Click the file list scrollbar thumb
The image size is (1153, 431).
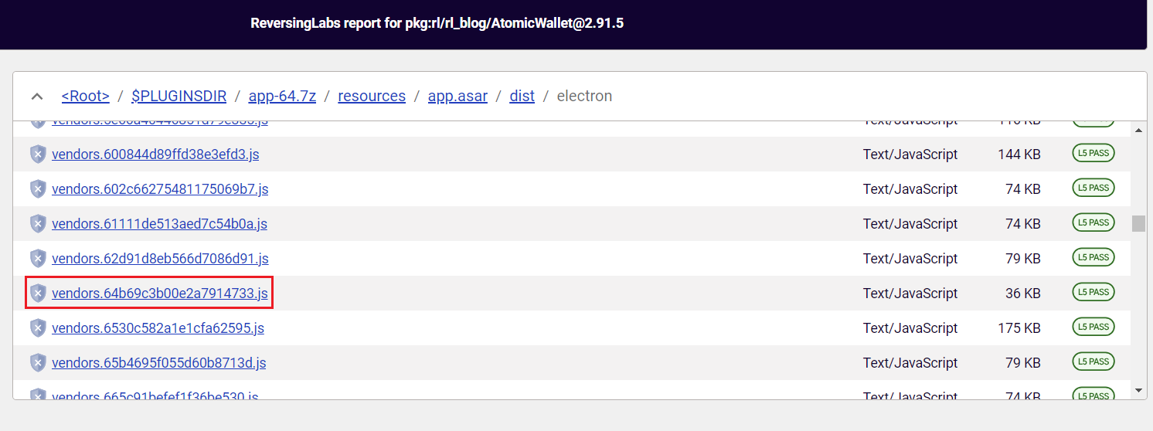click(x=1138, y=224)
